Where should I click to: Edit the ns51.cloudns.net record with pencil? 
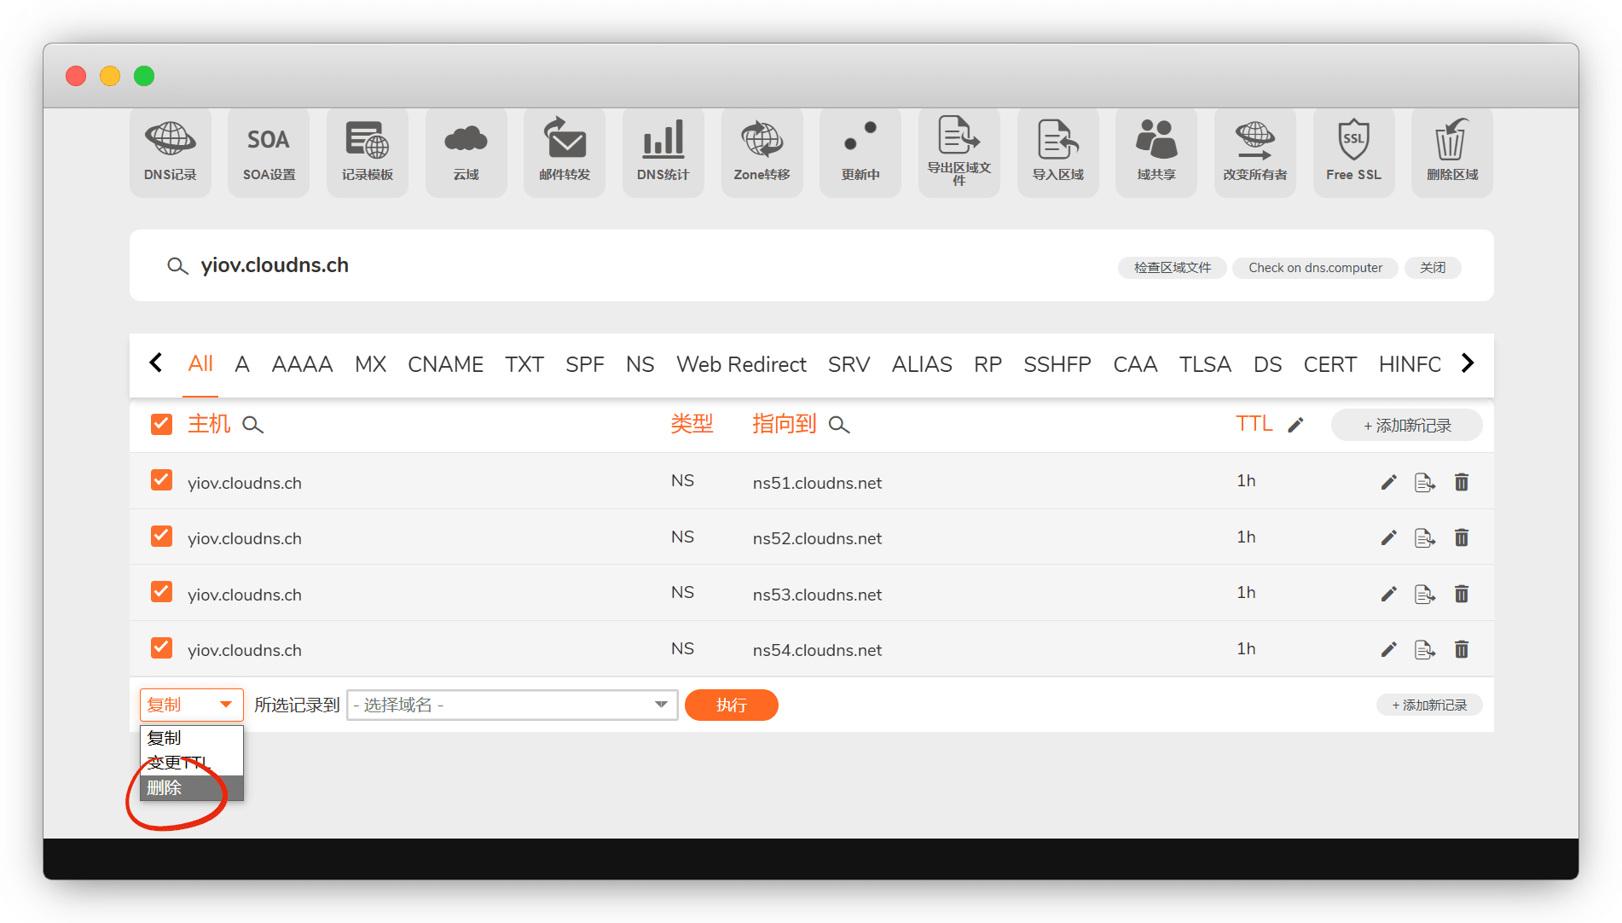pyautogui.click(x=1388, y=483)
